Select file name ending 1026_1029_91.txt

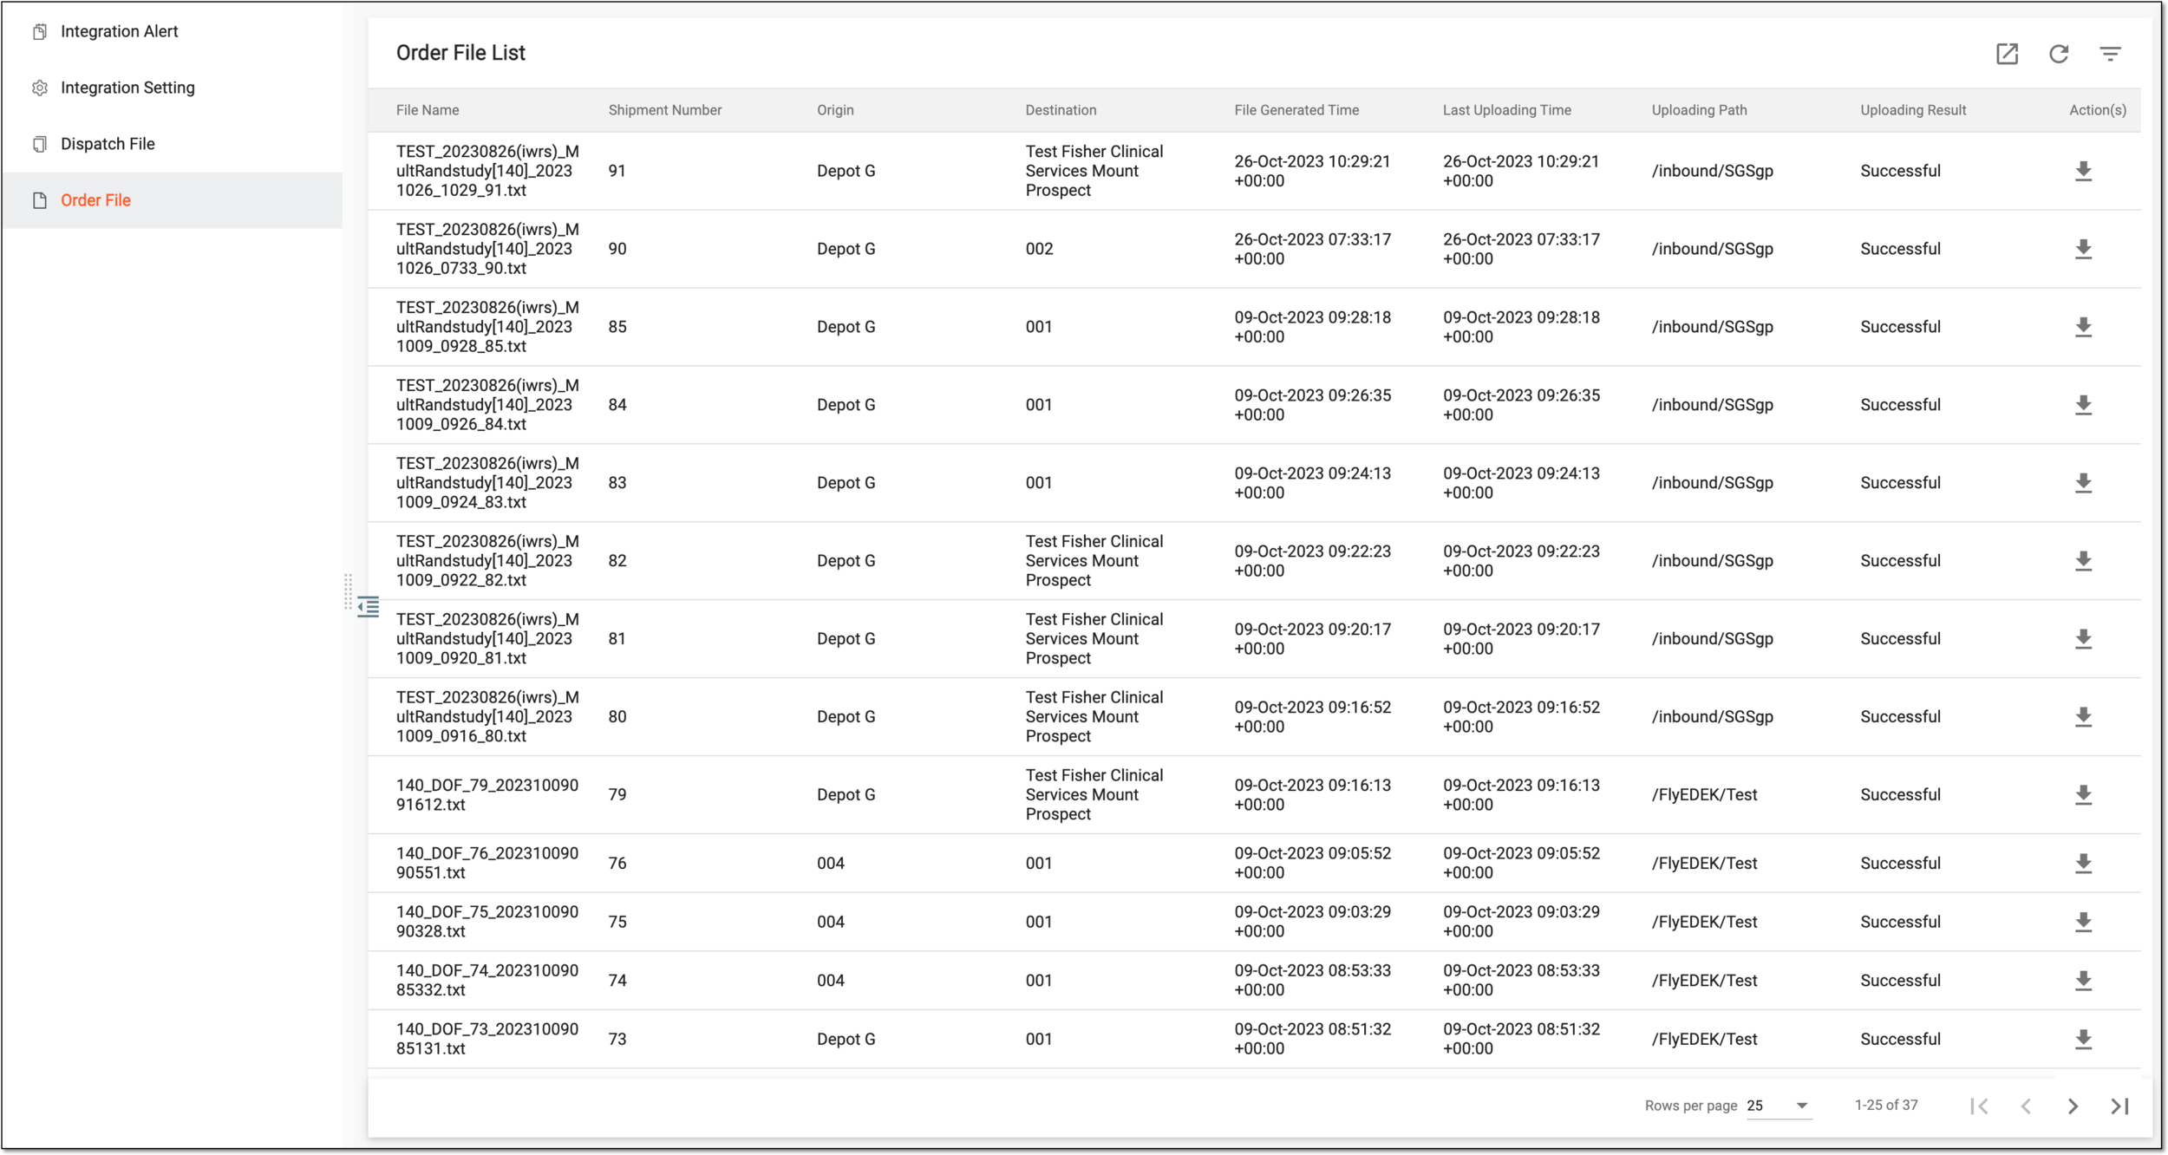click(x=487, y=171)
